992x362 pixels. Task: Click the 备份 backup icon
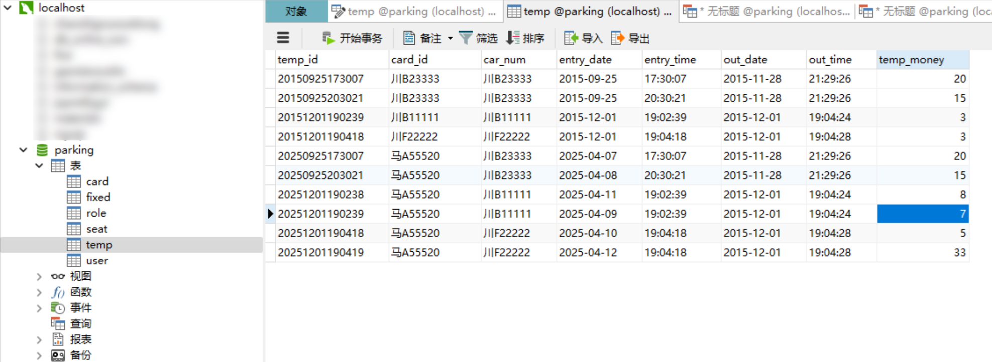[58, 355]
